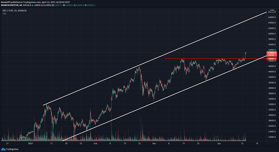Click the Forest77 author name
279x152 pixels.
coord(5,2)
